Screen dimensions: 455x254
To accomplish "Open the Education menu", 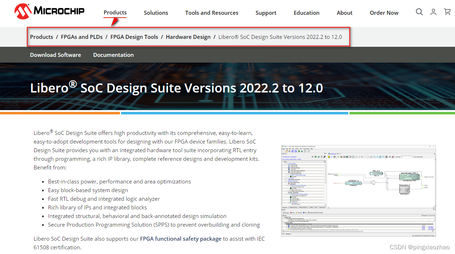I will click(306, 13).
